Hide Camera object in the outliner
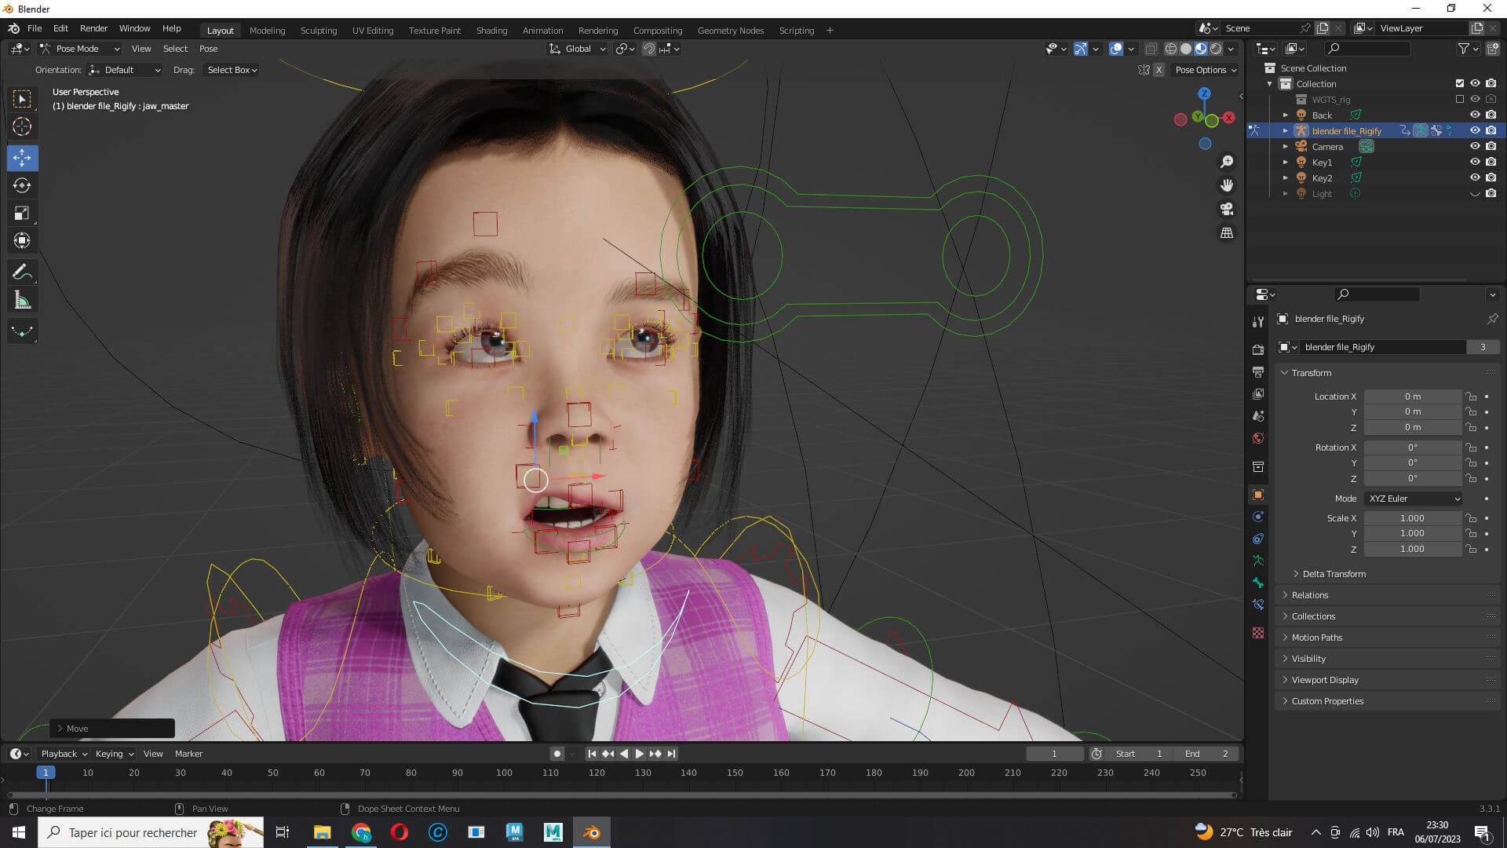This screenshot has width=1507, height=848. click(1475, 147)
